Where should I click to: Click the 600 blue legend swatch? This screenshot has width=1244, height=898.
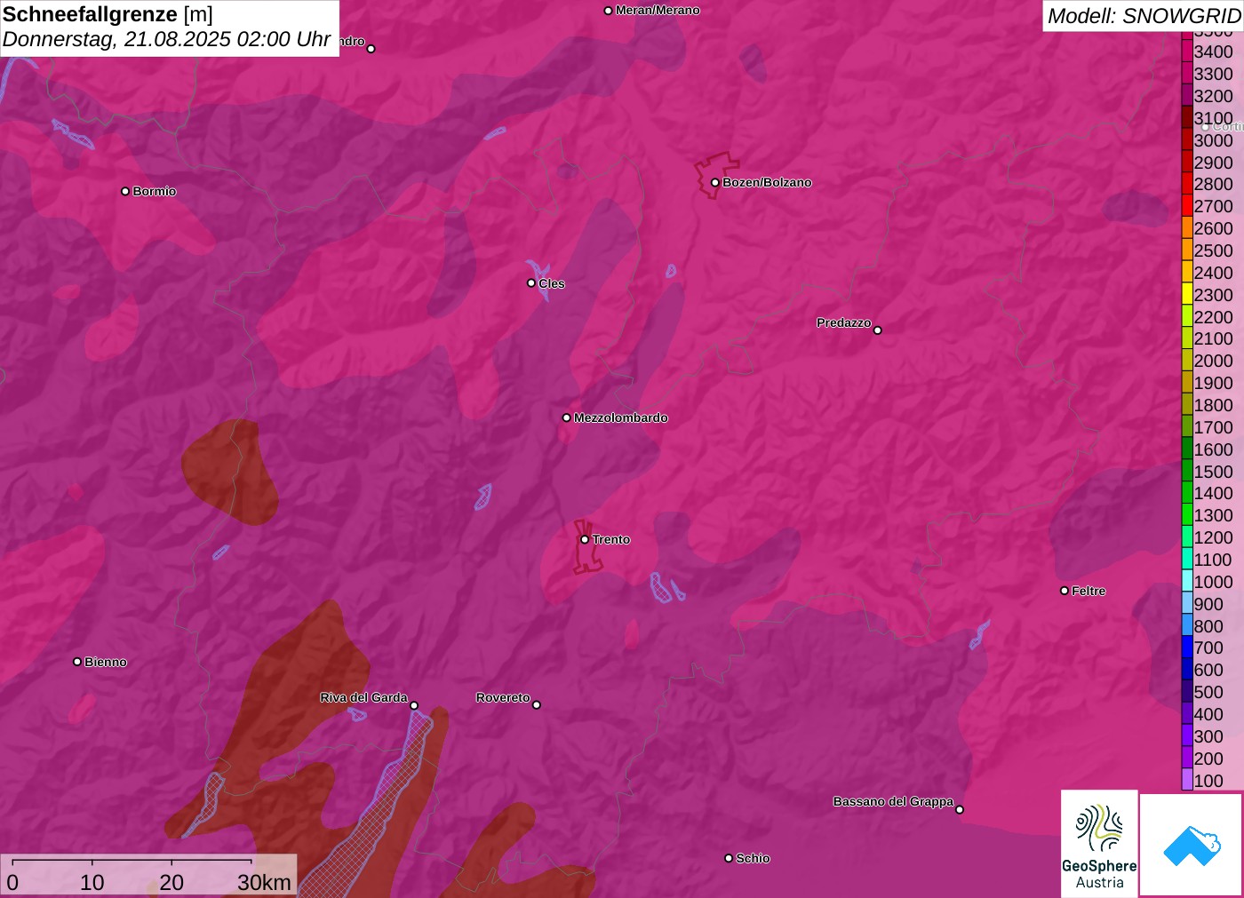pyautogui.click(x=1187, y=669)
